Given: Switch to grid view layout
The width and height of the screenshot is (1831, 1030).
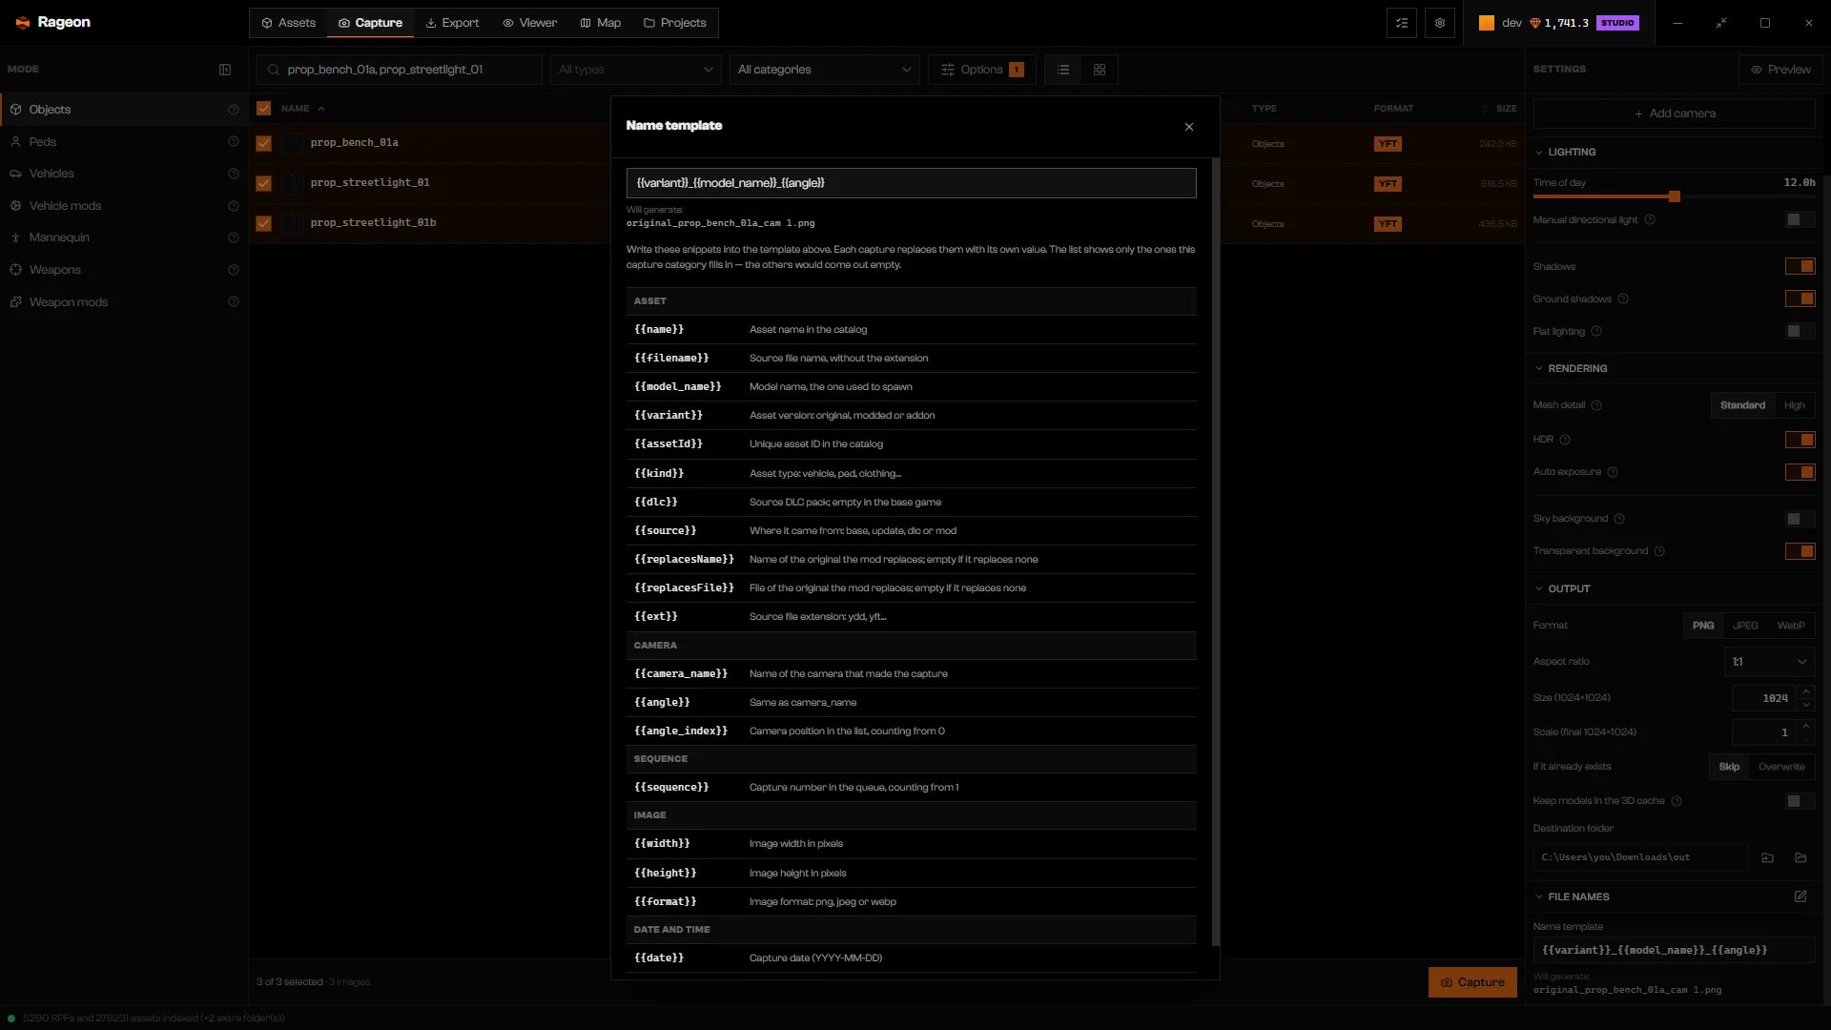Looking at the screenshot, I should pyautogui.click(x=1100, y=70).
